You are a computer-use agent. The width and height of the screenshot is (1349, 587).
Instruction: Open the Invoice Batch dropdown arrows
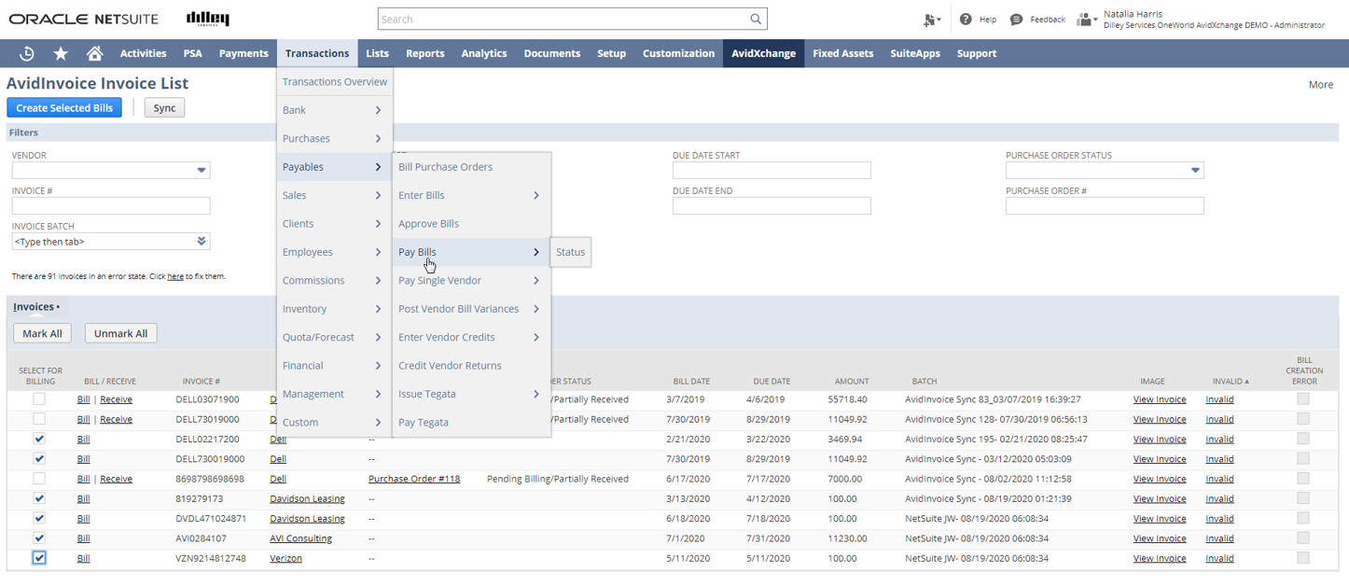(x=202, y=241)
